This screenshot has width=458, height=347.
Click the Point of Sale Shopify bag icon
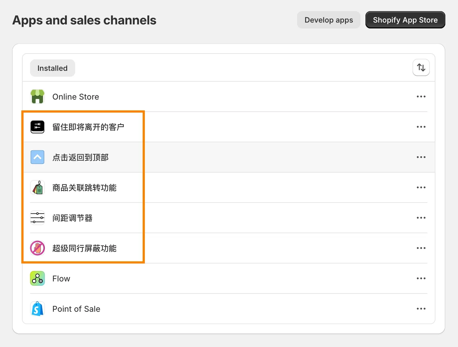click(x=37, y=308)
